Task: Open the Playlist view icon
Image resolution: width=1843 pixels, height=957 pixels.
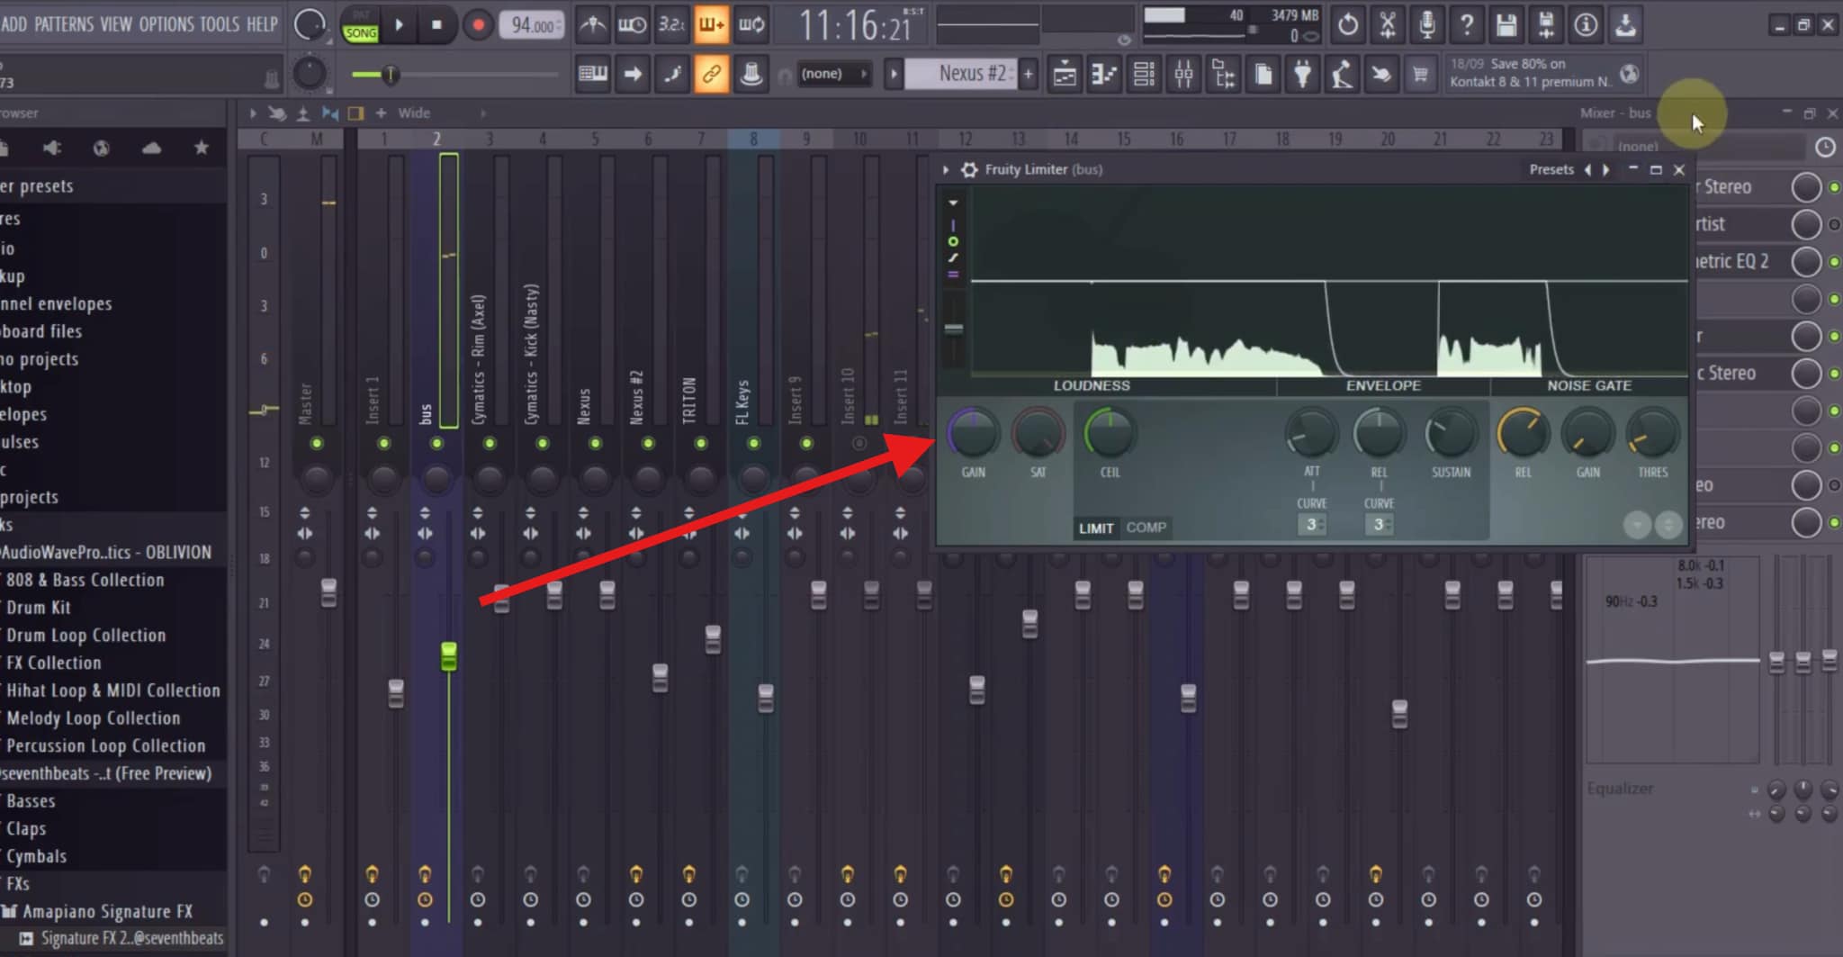Action: [1065, 74]
